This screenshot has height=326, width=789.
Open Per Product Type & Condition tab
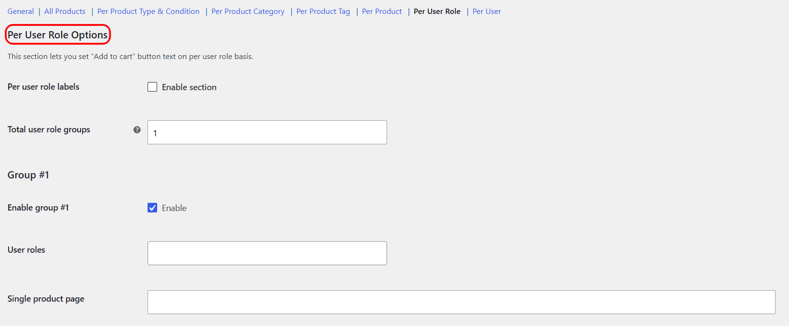[x=149, y=12]
